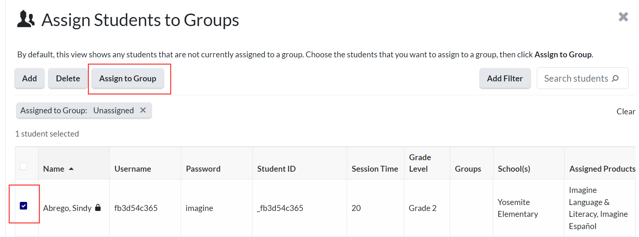Open the Add Filter options
The width and height of the screenshot is (639, 237).
505,79
